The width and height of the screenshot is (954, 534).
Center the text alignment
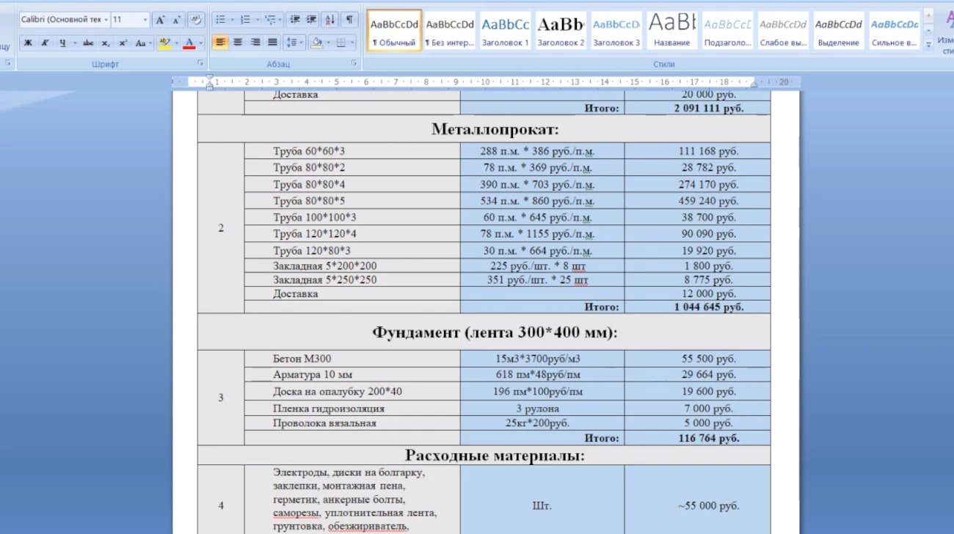click(238, 43)
